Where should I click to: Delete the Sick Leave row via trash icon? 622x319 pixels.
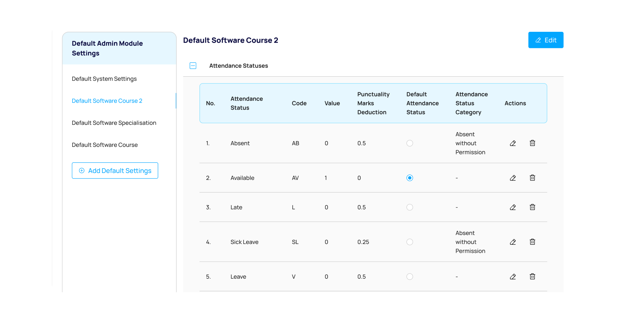[532, 242]
